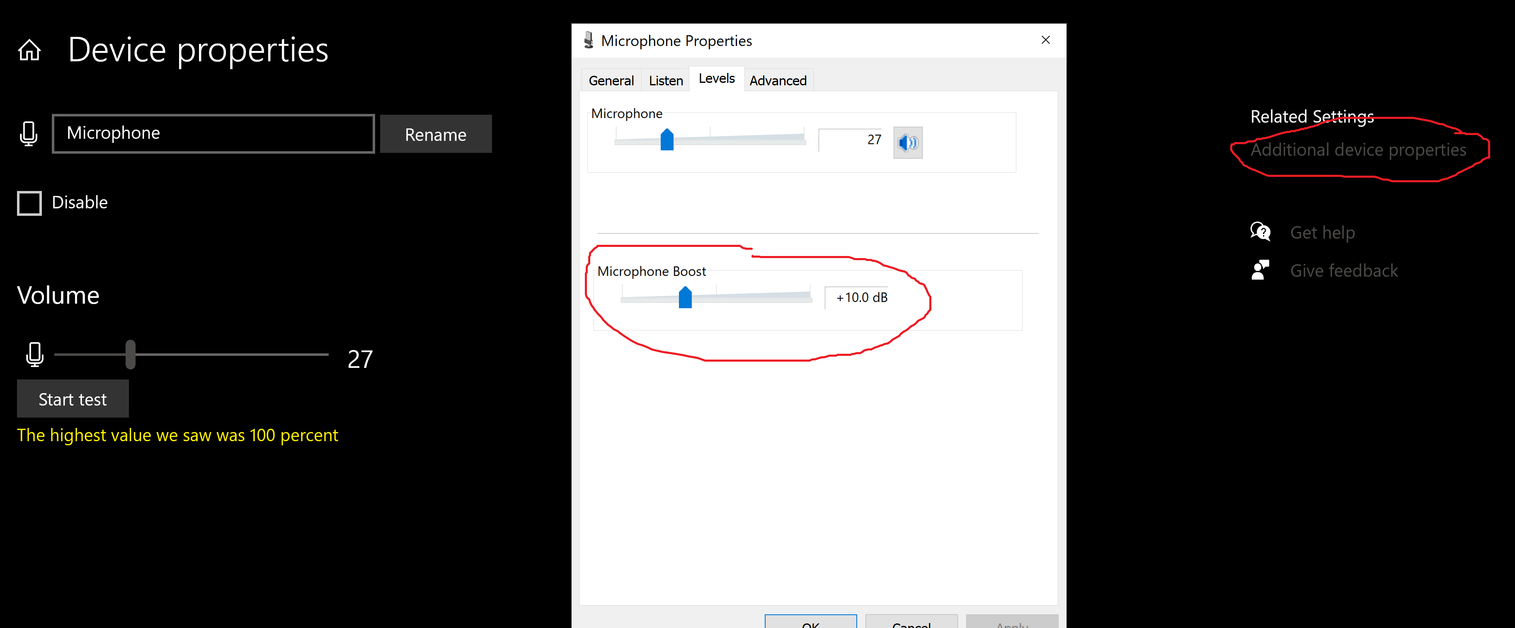
Task: Click the Microphone level slider handle
Action: click(667, 139)
